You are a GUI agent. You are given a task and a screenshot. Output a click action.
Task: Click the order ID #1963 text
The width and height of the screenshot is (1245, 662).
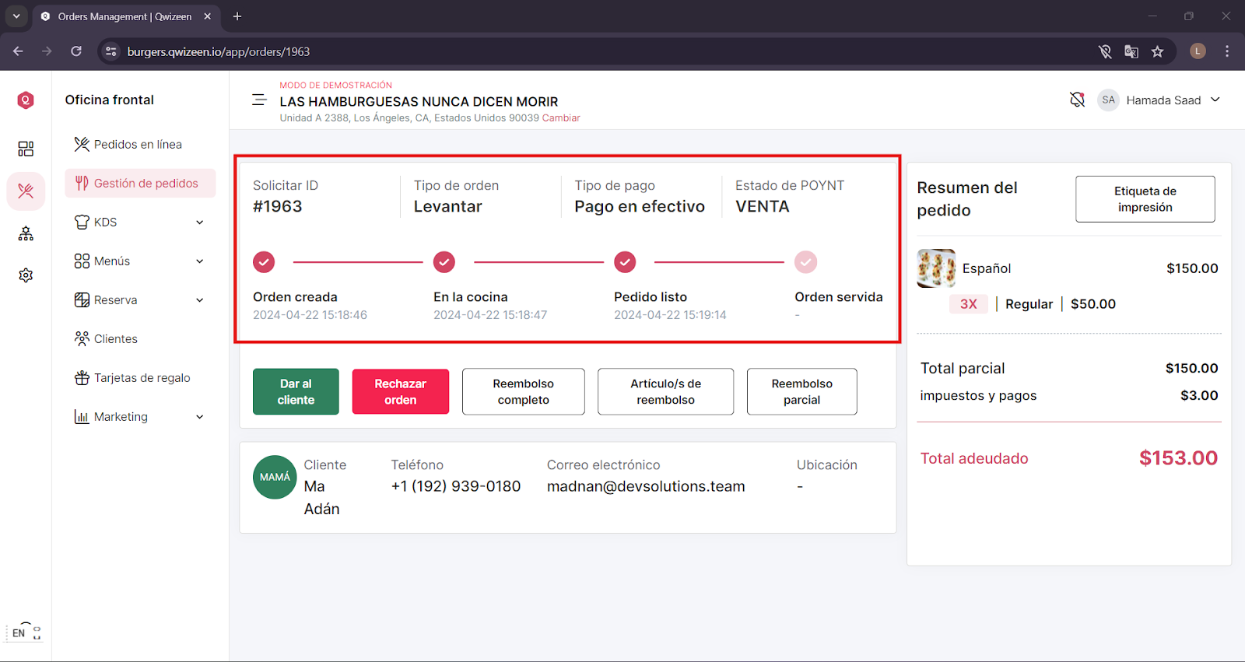278,206
